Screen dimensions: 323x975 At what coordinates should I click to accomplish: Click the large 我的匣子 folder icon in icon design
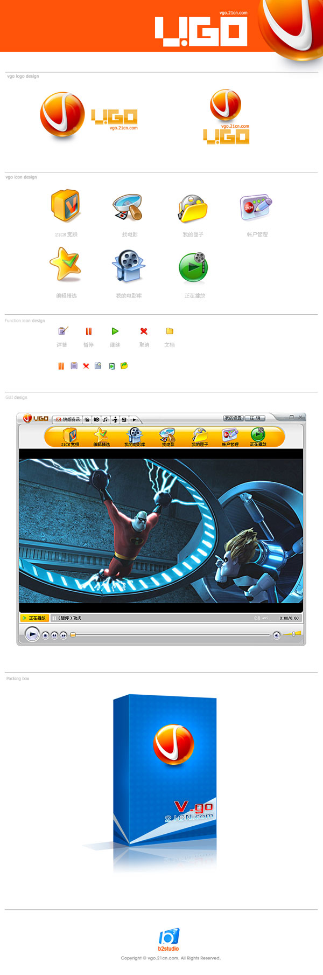(x=193, y=209)
